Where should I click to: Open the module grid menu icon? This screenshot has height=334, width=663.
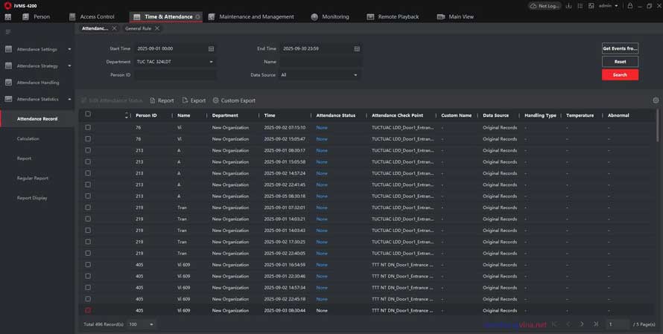tap(8, 16)
